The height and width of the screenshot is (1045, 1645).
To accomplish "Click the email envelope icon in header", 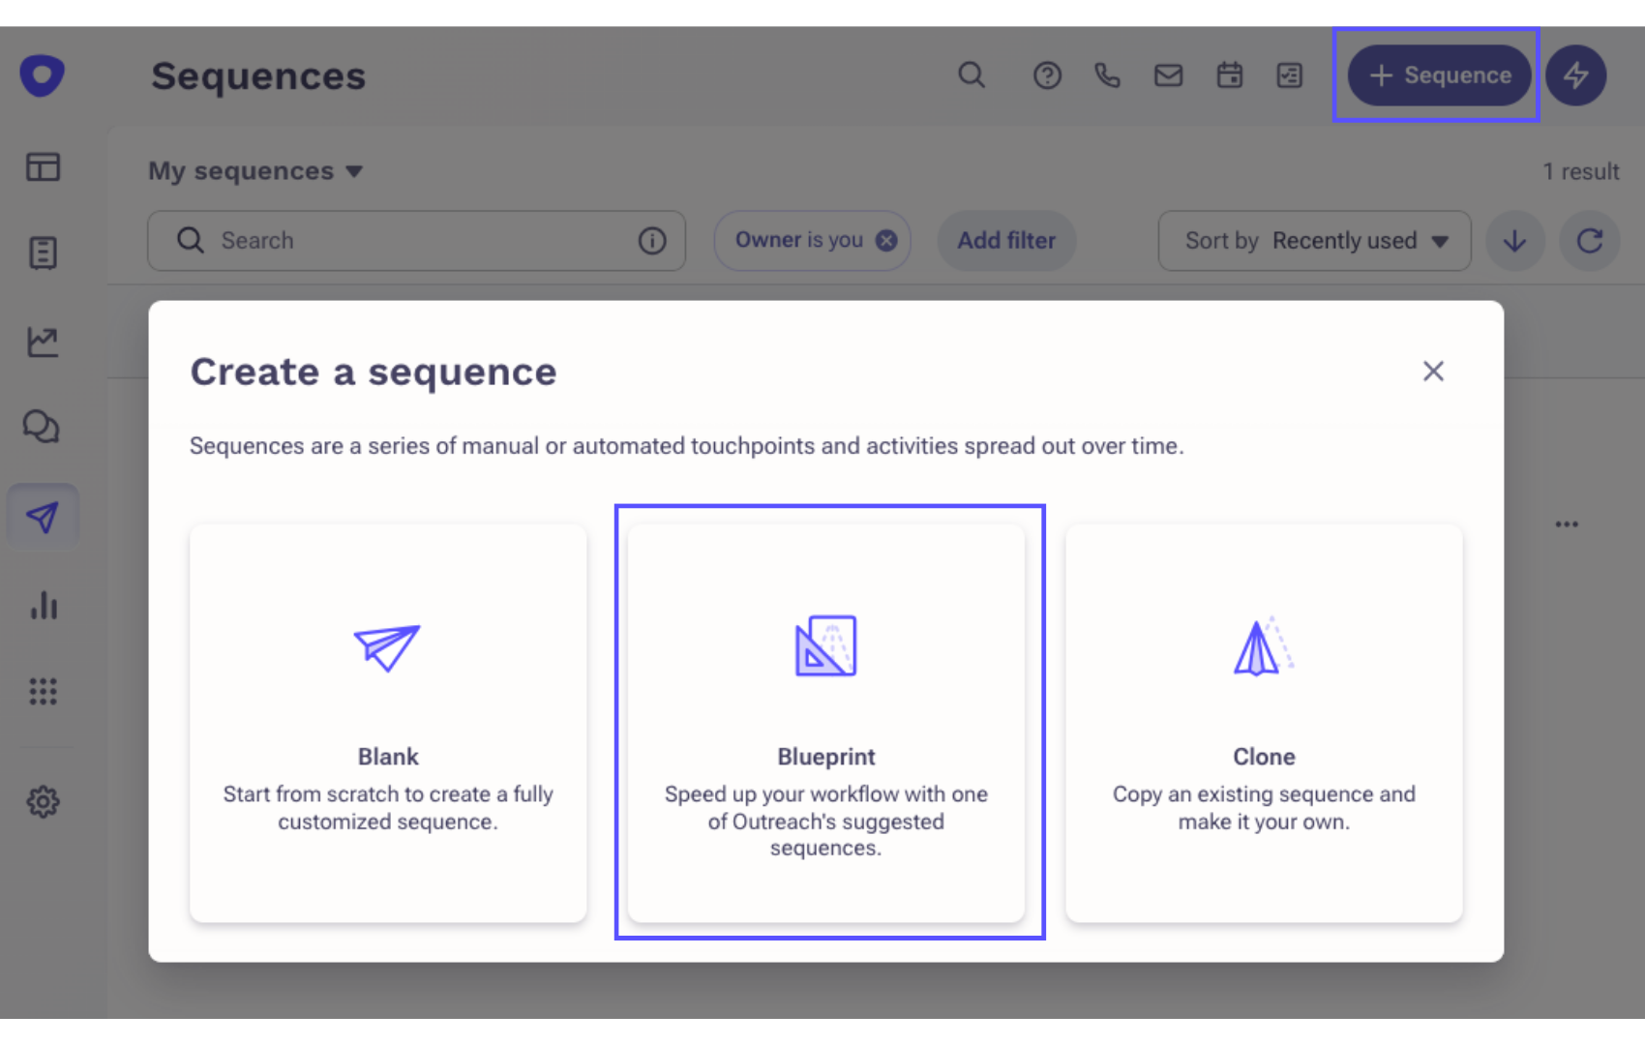I will [x=1168, y=75].
